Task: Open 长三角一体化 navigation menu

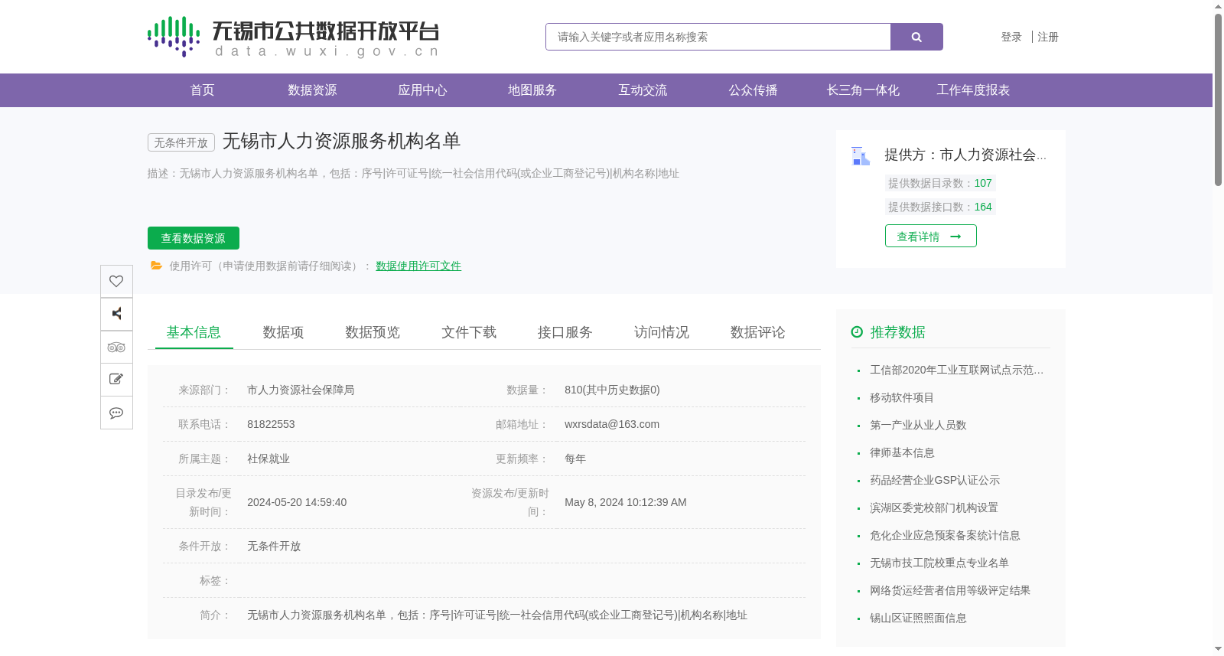Action: click(863, 90)
